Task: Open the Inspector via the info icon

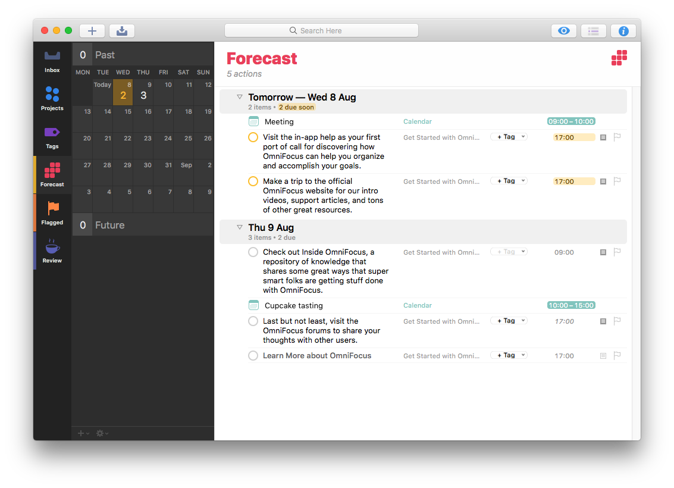Action: tap(623, 31)
